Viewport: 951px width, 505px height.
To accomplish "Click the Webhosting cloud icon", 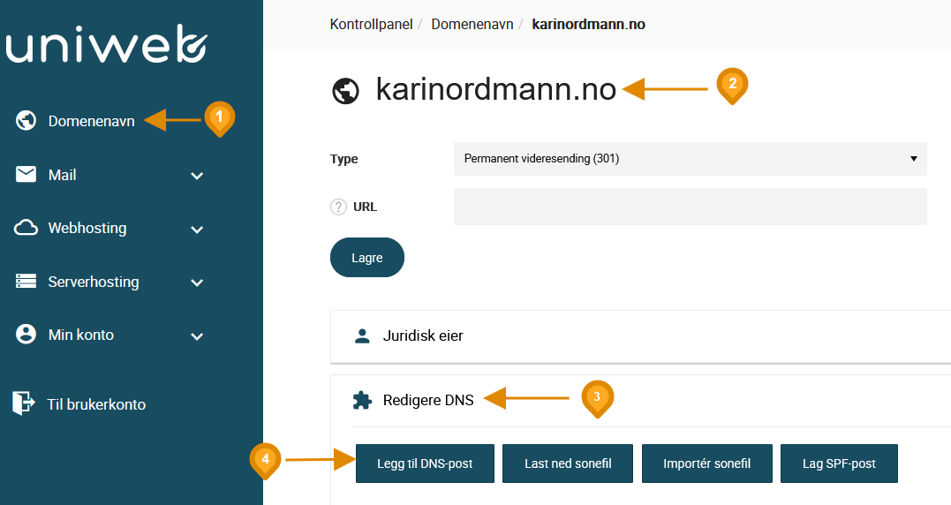I will pyautogui.click(x=26, y=228).
